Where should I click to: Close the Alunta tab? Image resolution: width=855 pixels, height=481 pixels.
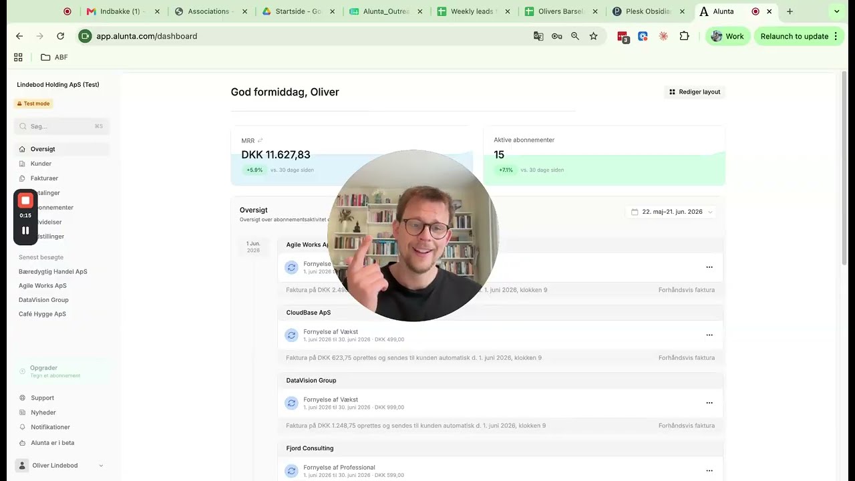tap(769, 11)
